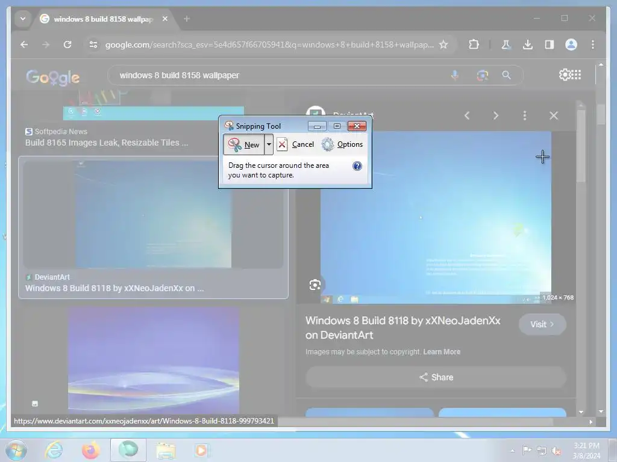
Task: Click the page vertical scrollbar down arrow
Action: pyautogui.click(x=601, y=411)
